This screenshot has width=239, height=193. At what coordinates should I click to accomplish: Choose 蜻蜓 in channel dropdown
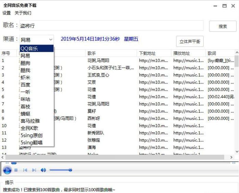point(37,114)
